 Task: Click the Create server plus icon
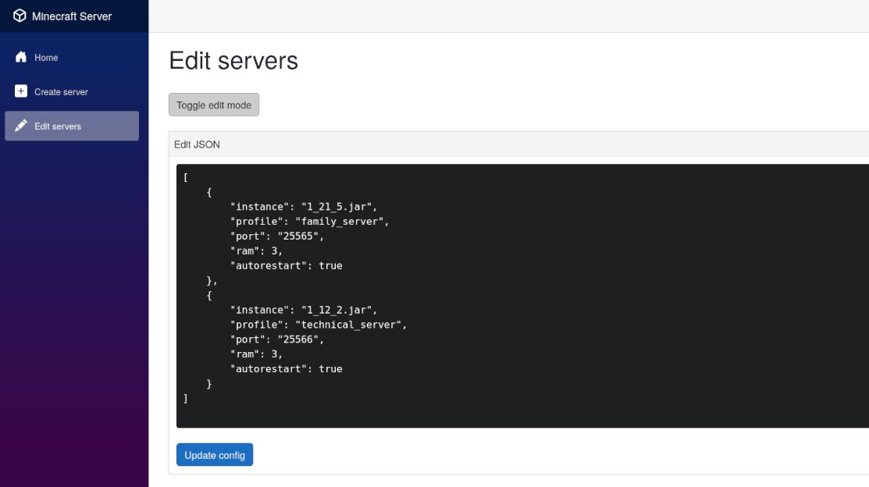point(21,91)
